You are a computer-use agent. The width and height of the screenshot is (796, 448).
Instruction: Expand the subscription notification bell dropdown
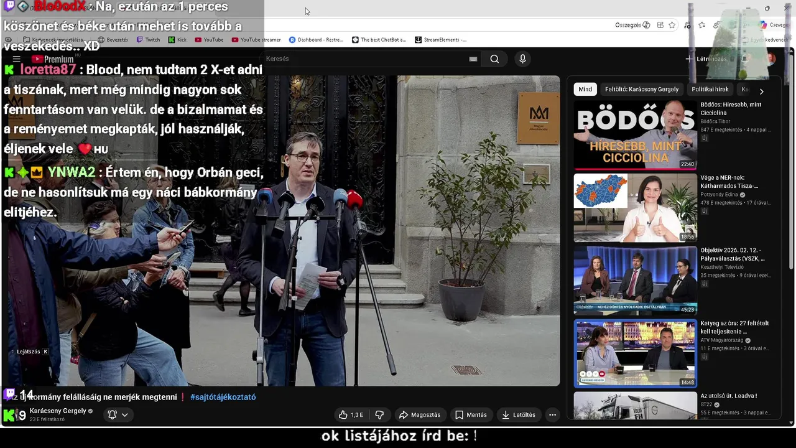[118, 415]
